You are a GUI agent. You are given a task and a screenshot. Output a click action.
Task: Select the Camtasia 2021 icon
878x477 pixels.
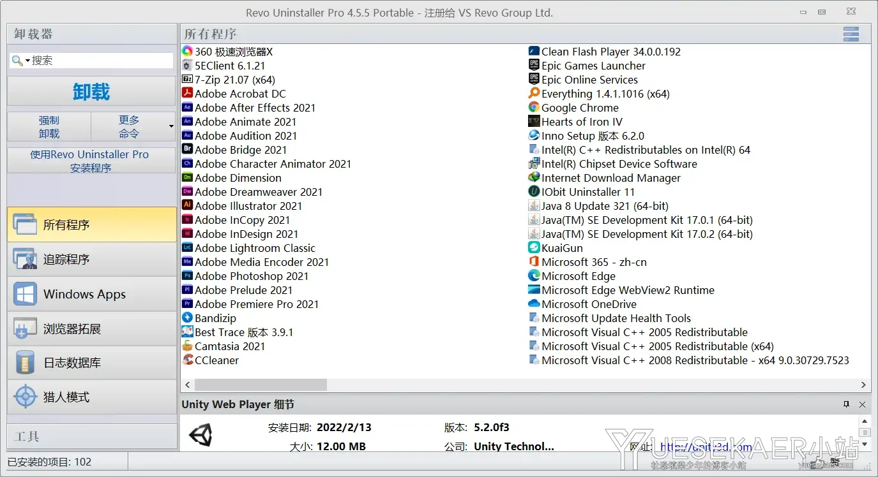pos(187,346)
